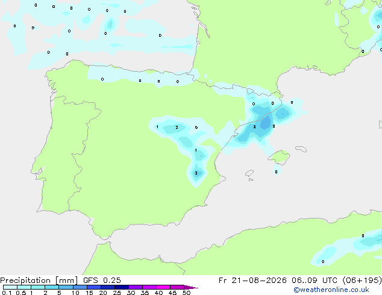Viewport: 382px width, 295px height.
Task: Click the "(06+195)" forecast offset label
Action: [362, 281]
